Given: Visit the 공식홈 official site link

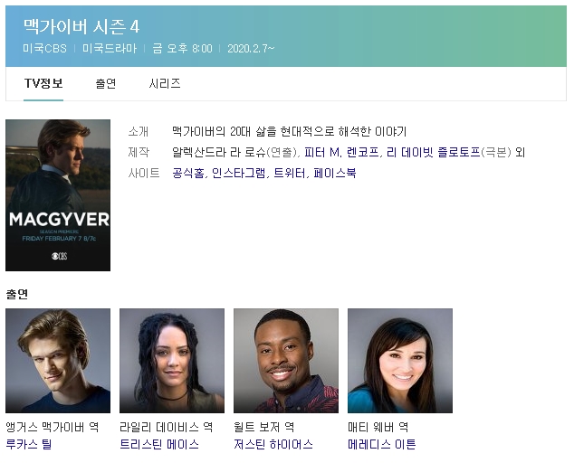Looking at the screenshot, I should [x=187, y=173].
